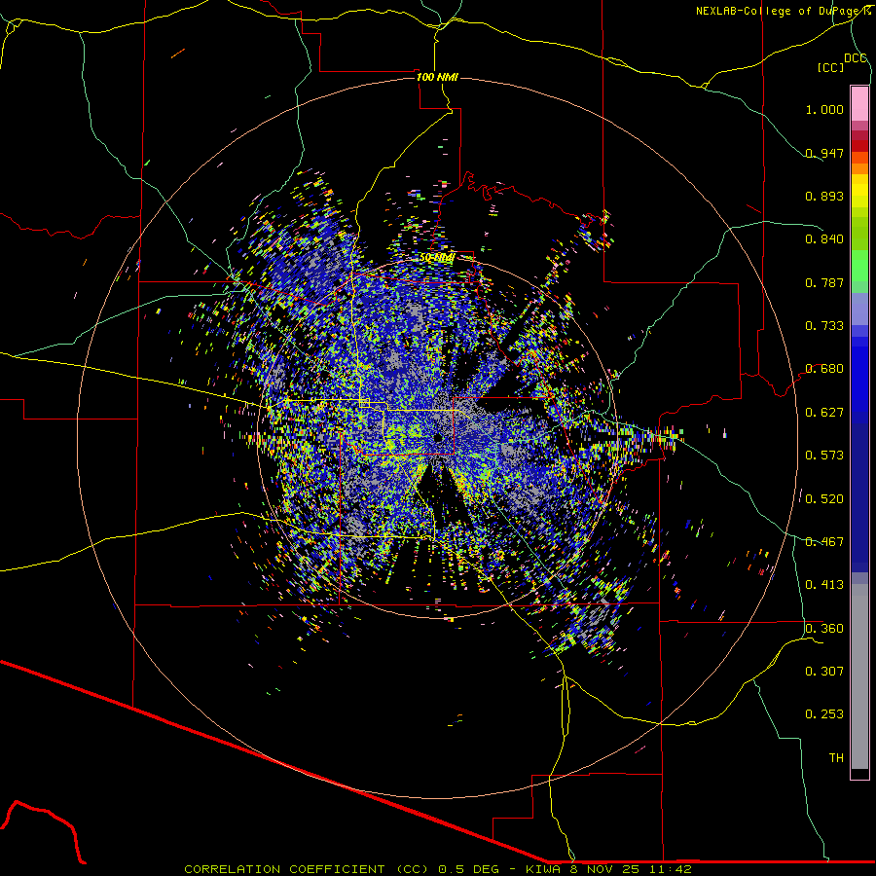The height and width of the screenshot is (876, 876).
Task: Click the 50 NMI range ring label
Action: coord(437,258)
